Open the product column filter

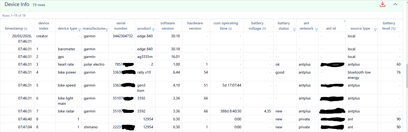[153, 29]
